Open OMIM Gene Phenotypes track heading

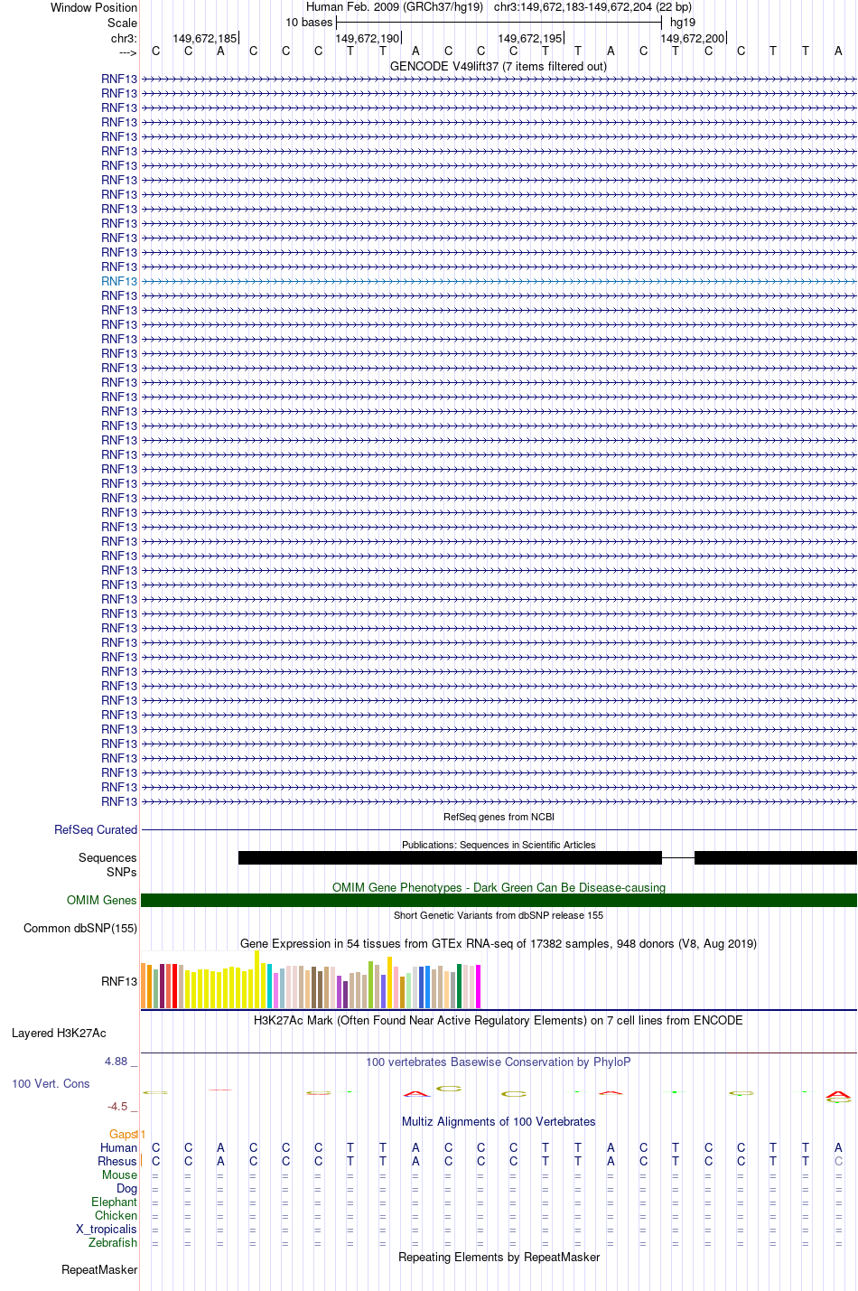click(499, 887)
